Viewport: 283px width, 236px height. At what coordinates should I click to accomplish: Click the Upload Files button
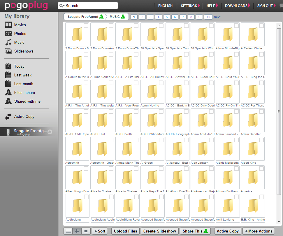[125, 231]
